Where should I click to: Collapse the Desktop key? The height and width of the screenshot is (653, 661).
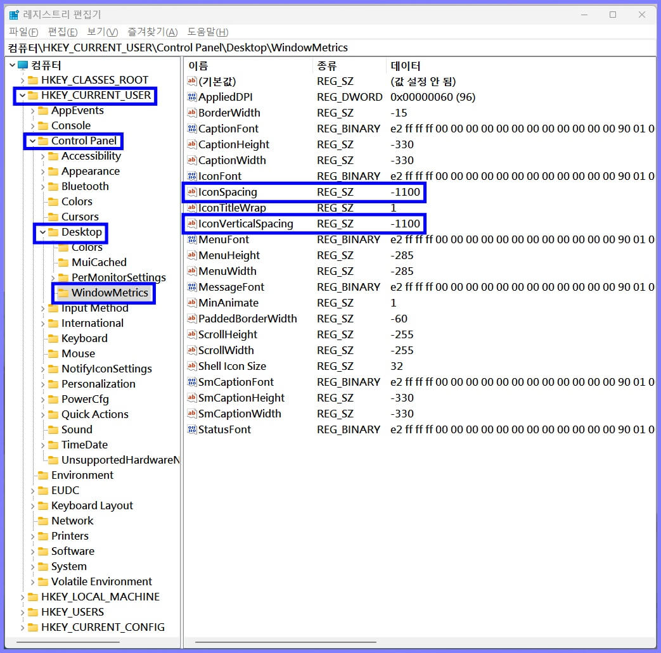click(x=42, y=232)
